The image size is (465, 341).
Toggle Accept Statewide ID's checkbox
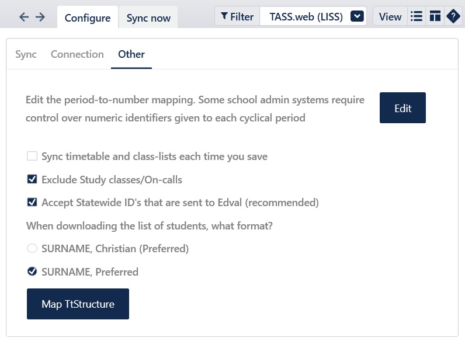[32, 203]
